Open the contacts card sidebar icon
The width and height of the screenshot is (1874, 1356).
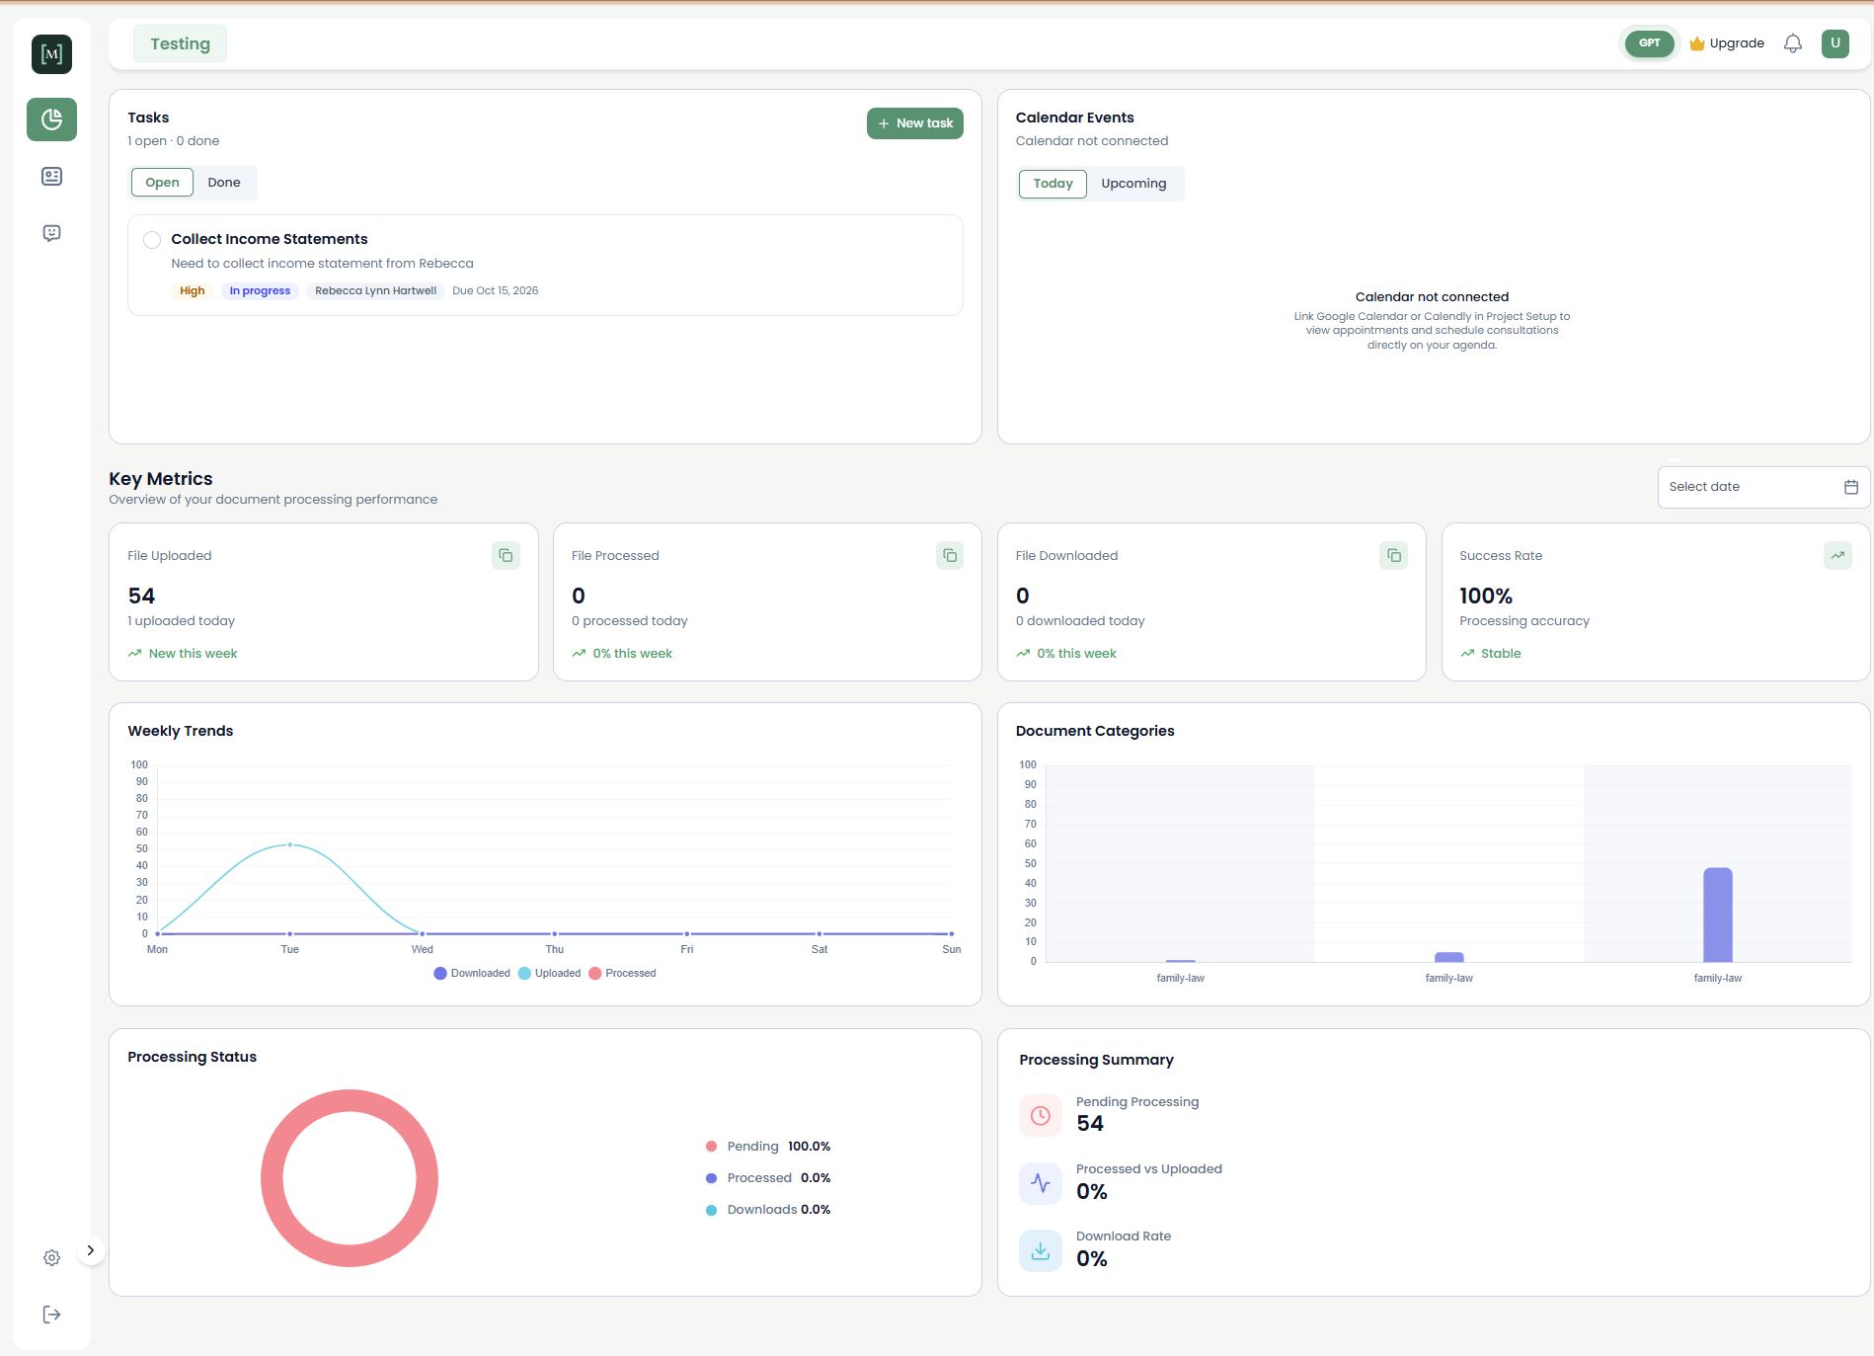pos(51,176)
